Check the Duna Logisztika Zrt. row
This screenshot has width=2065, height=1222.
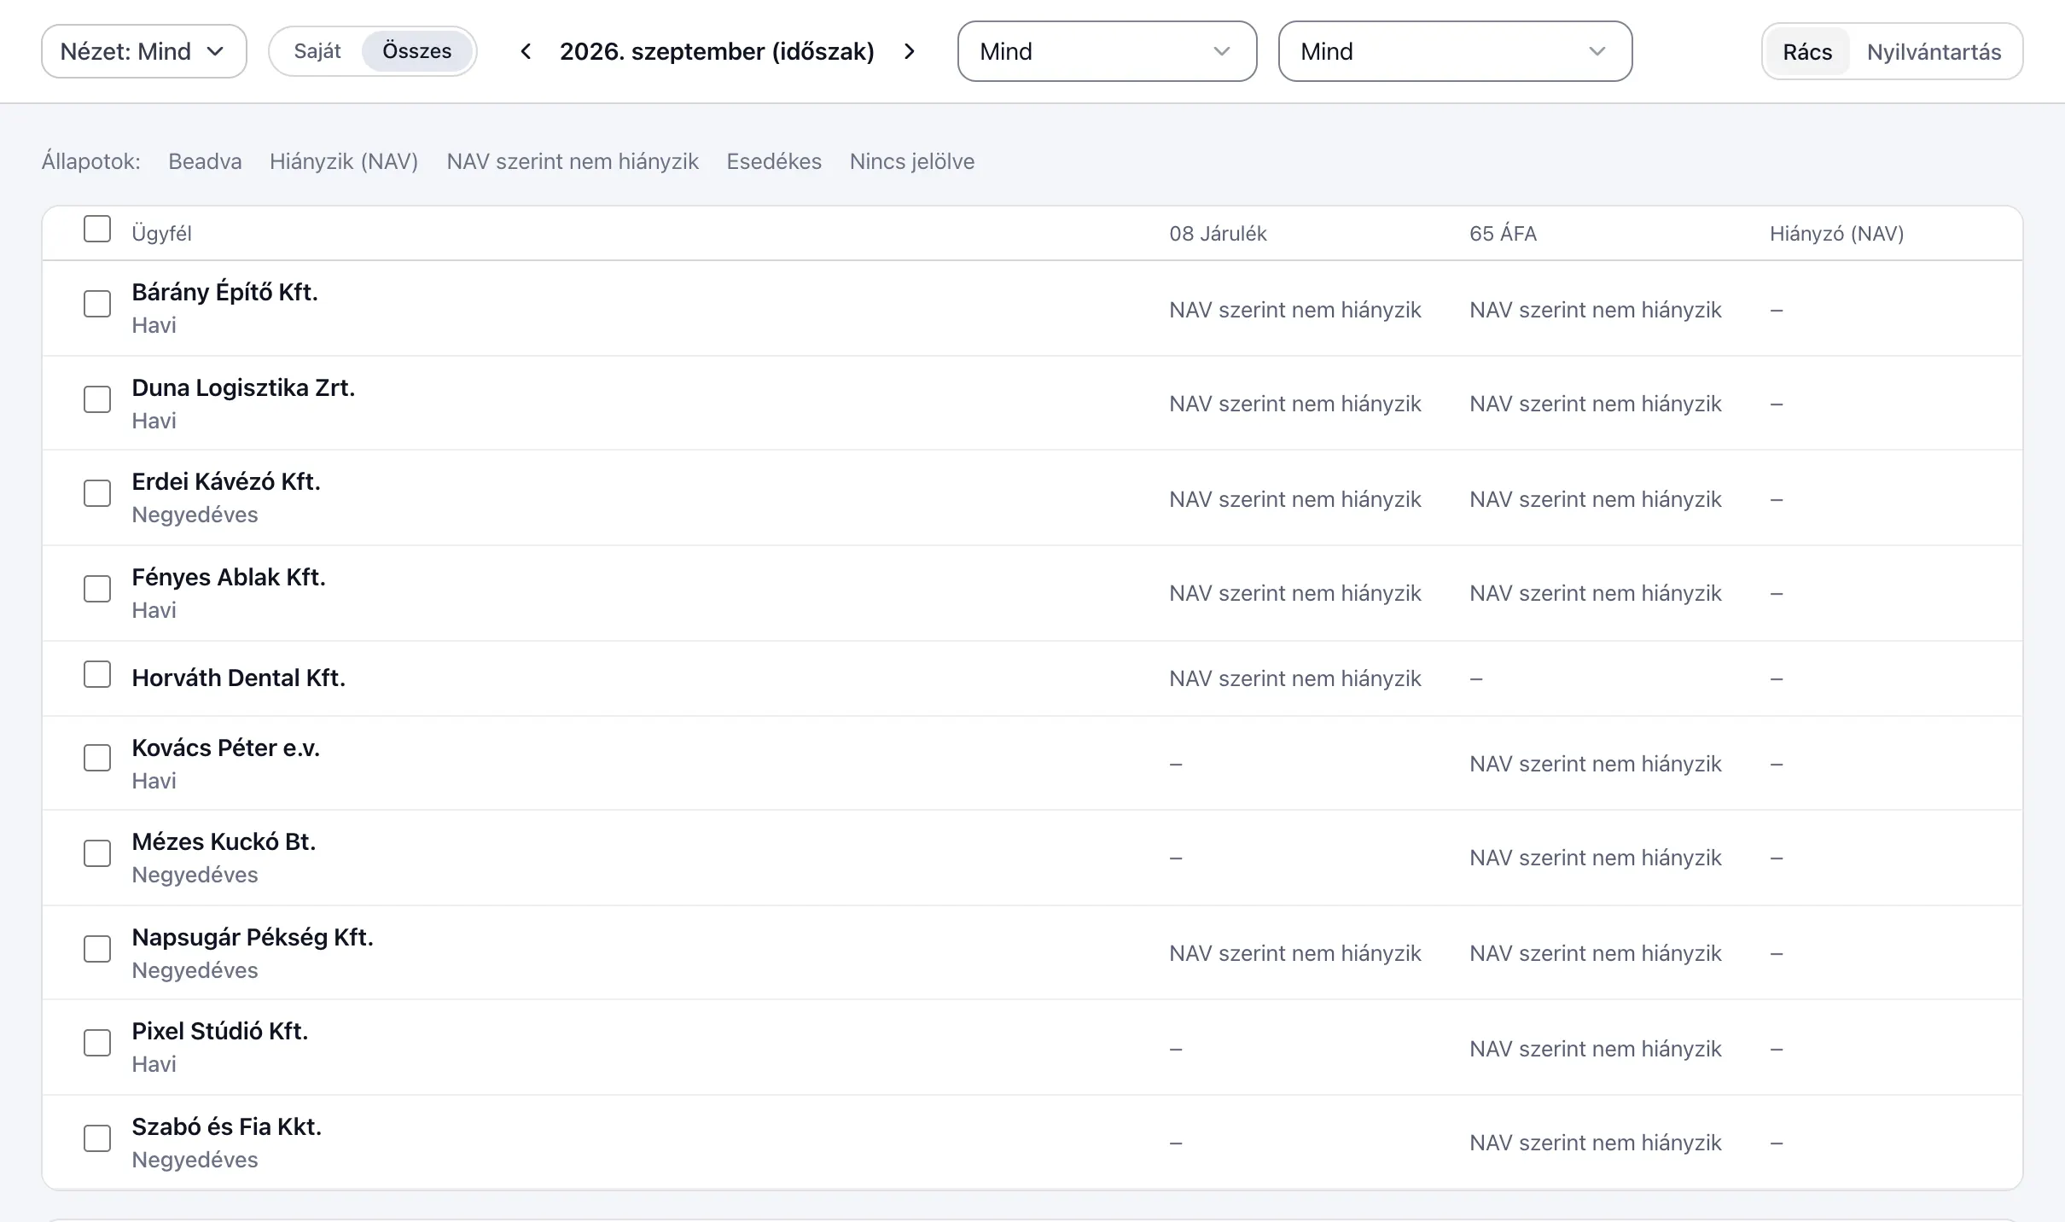(x=97, y=399)
